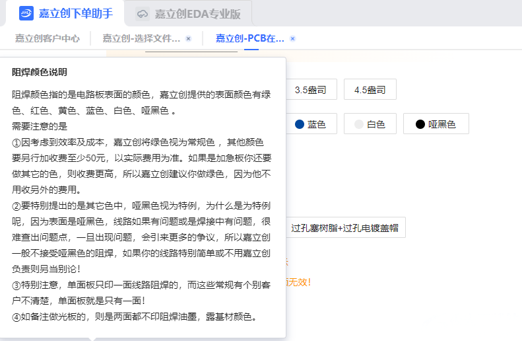522x341 pixels.
Task: Click the black color dot
Action: point(420,124)
